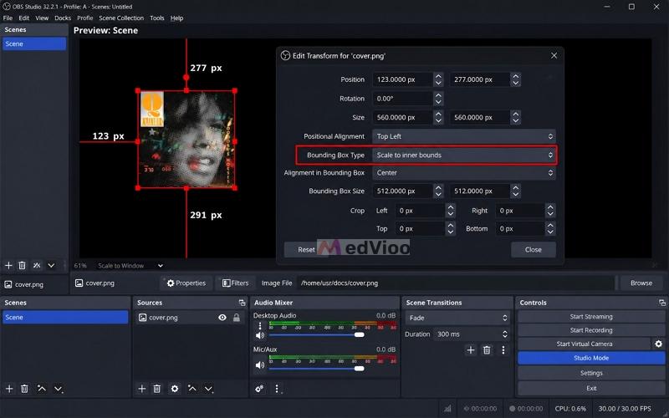Open the Scene Collection menu
This screenshot has width=669, height=418.
pyautogui.click(x=121, y=18)
